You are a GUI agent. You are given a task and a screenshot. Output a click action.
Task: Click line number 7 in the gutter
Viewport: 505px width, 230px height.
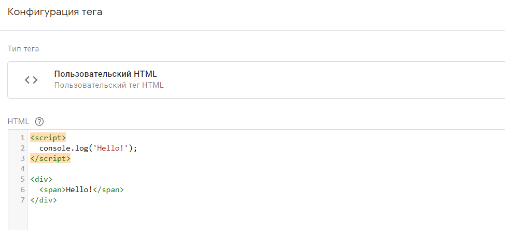click(22, 200)
